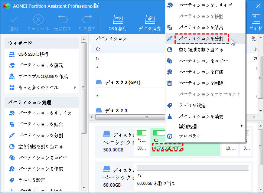264x193 pixels.
Task: Click the 元に戻す undo icon
Action: pyautogui.click(x=62, y=23)
